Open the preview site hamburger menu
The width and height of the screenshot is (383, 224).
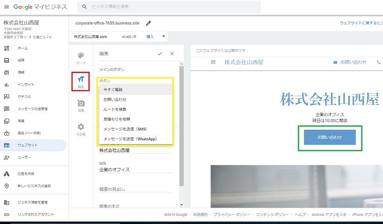[213, 62]
